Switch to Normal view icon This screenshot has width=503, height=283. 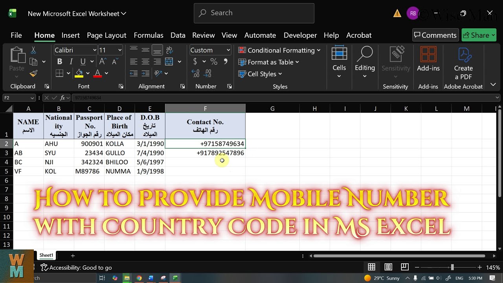click(371, 267)
